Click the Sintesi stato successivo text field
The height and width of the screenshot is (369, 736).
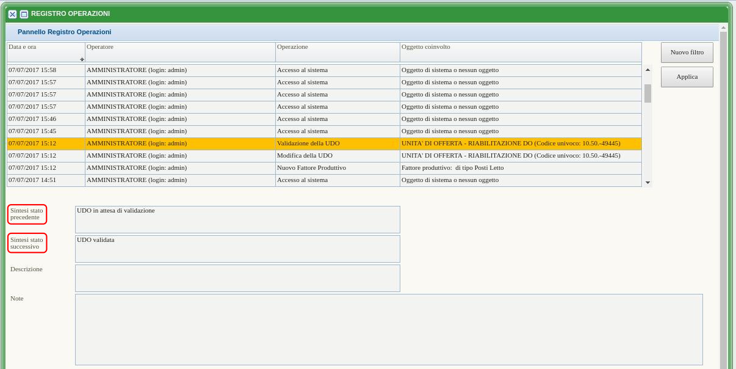coord(237,249)
